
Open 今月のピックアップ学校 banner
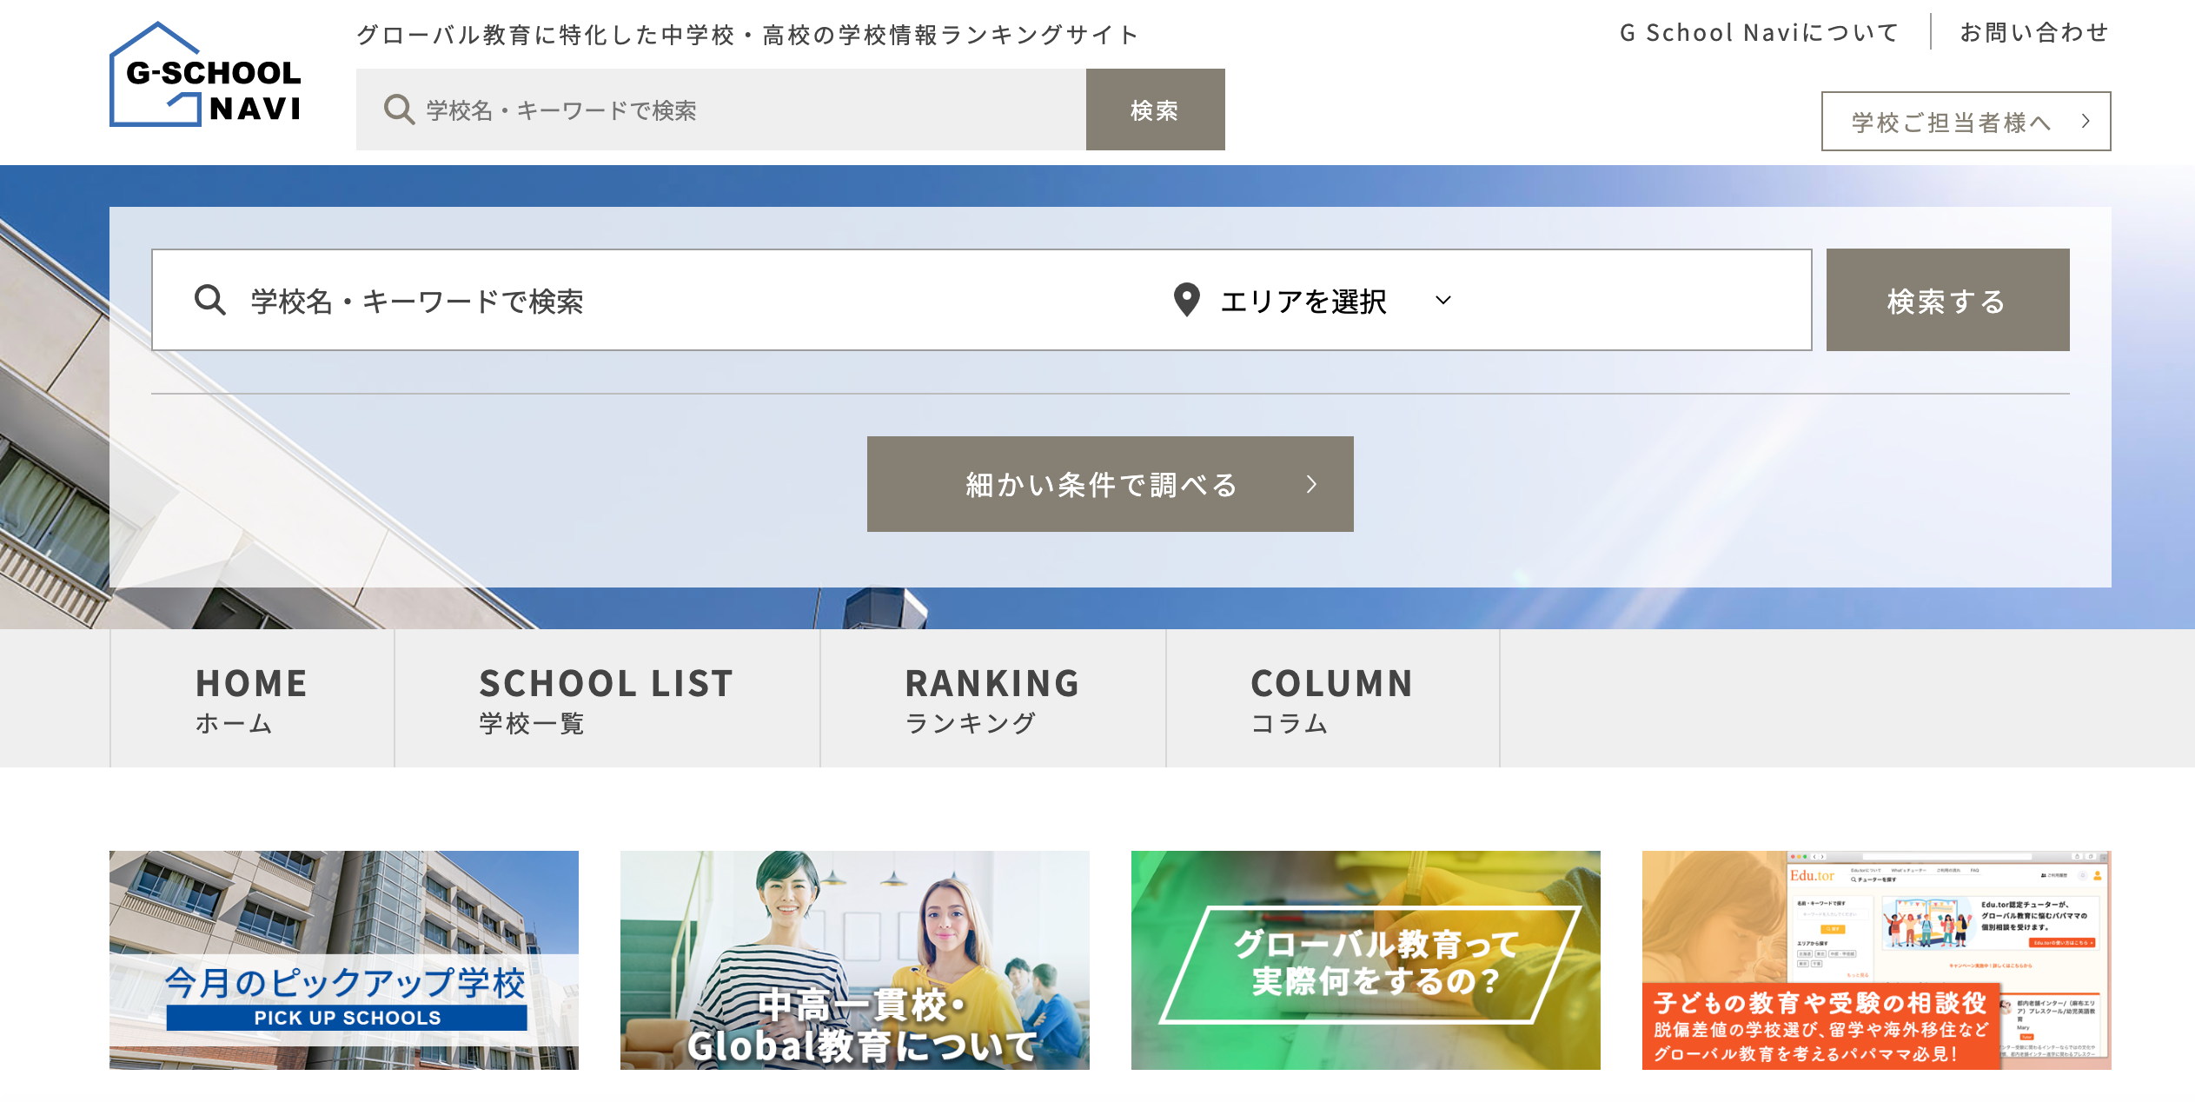pyautogui.click(x=344, y=960)
